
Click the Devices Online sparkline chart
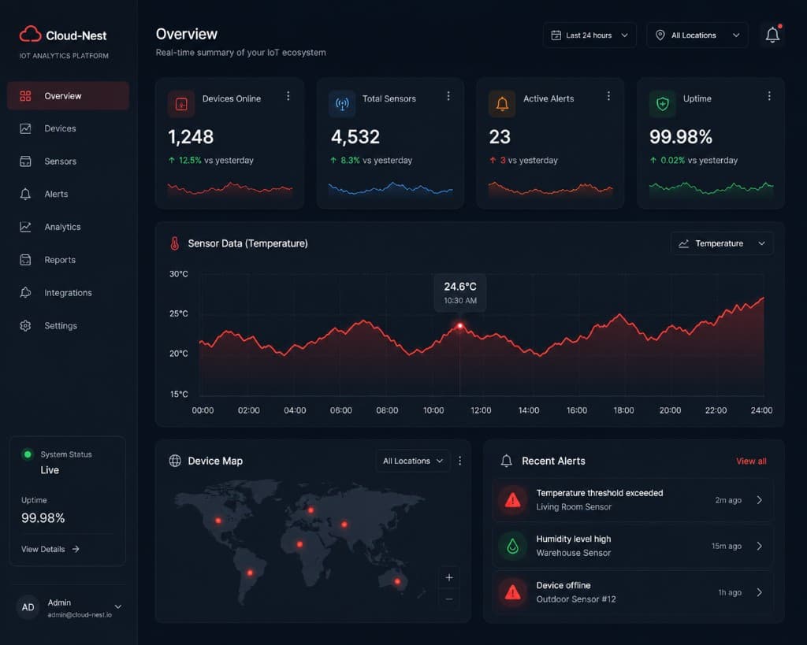point(230,189)
